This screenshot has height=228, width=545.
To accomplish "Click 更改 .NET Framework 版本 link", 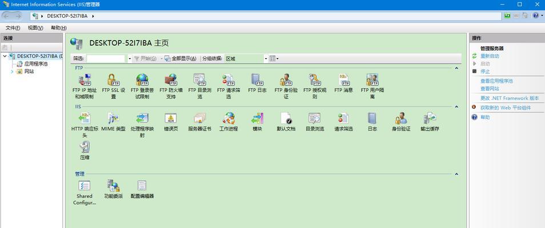I will 510,98.
